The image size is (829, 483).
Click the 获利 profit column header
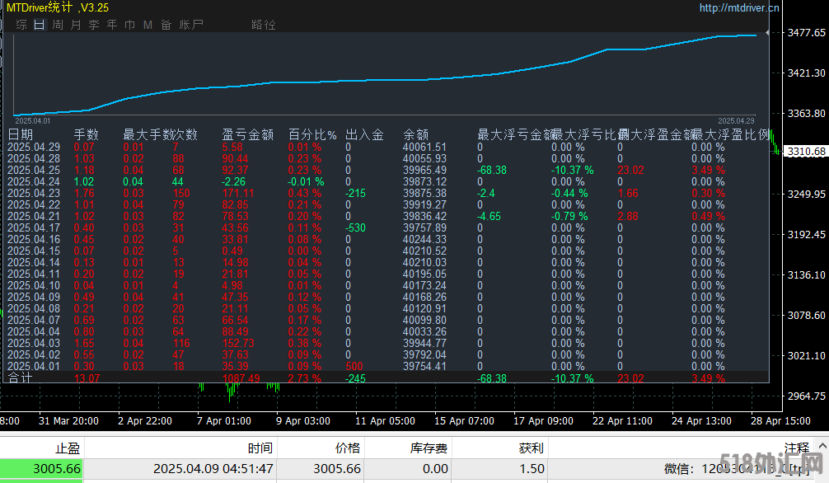(x=531, y=448)
